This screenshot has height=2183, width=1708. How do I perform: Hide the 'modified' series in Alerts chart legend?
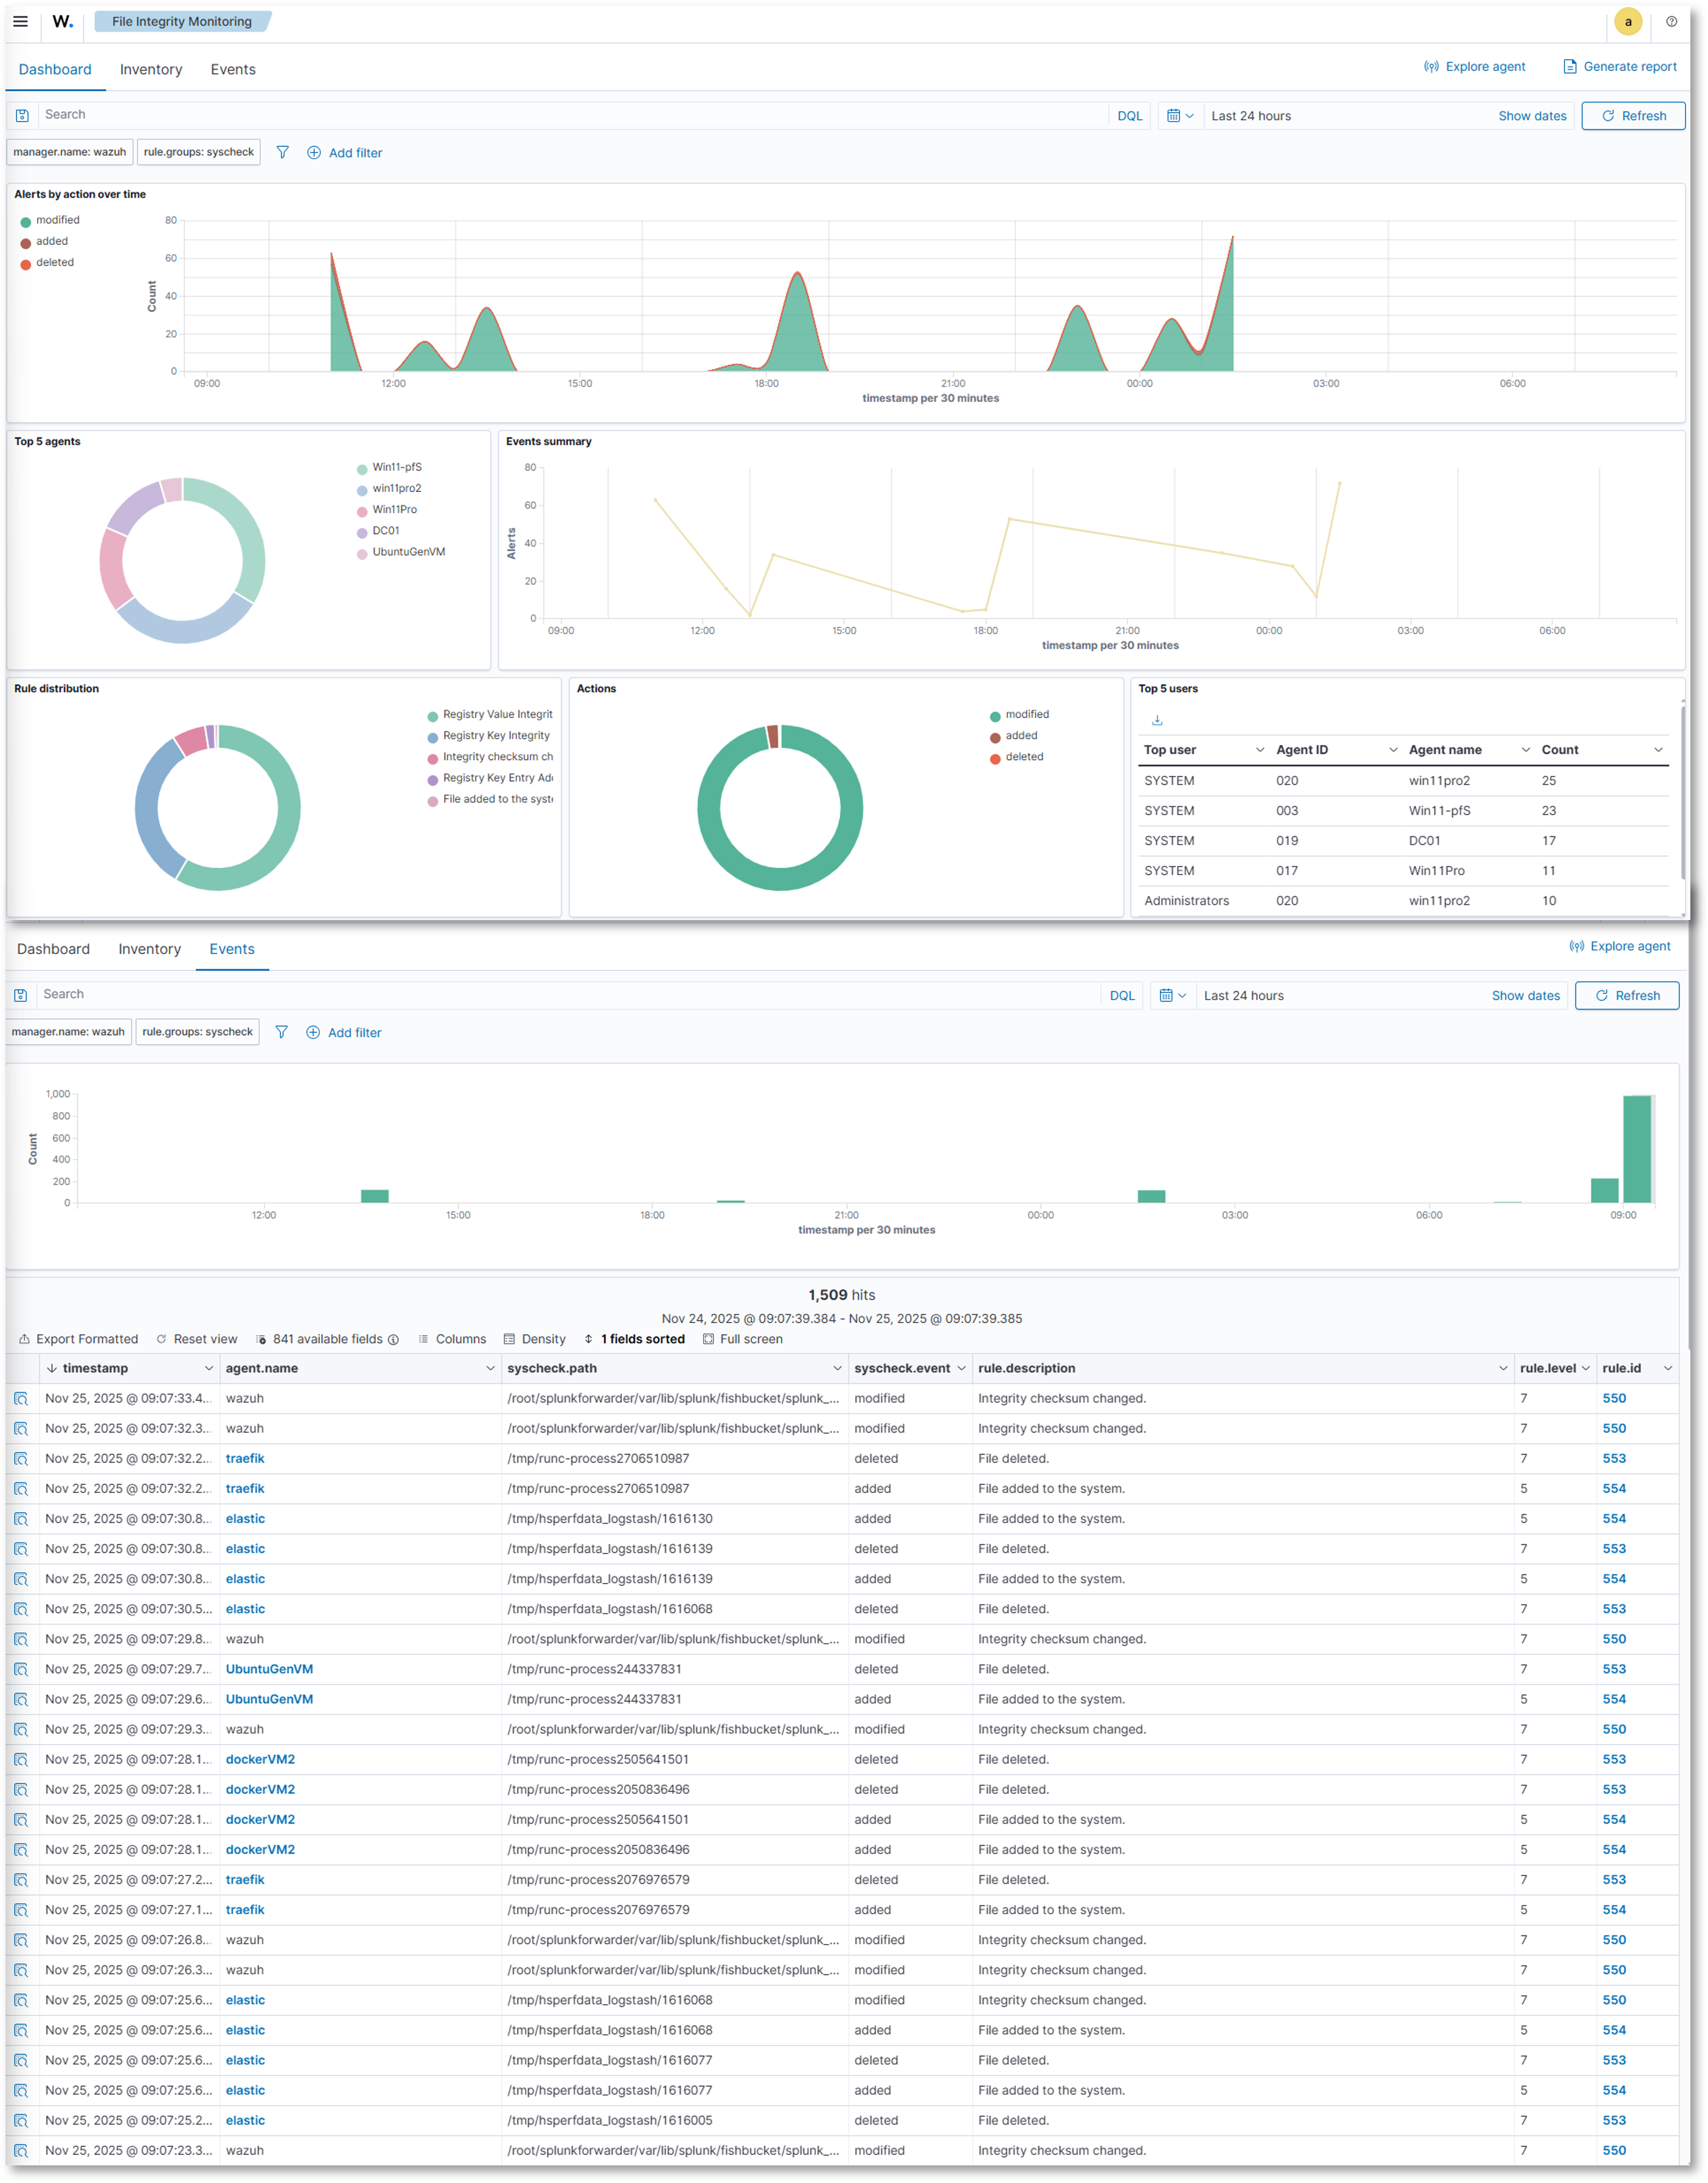[x=58, y=220]
